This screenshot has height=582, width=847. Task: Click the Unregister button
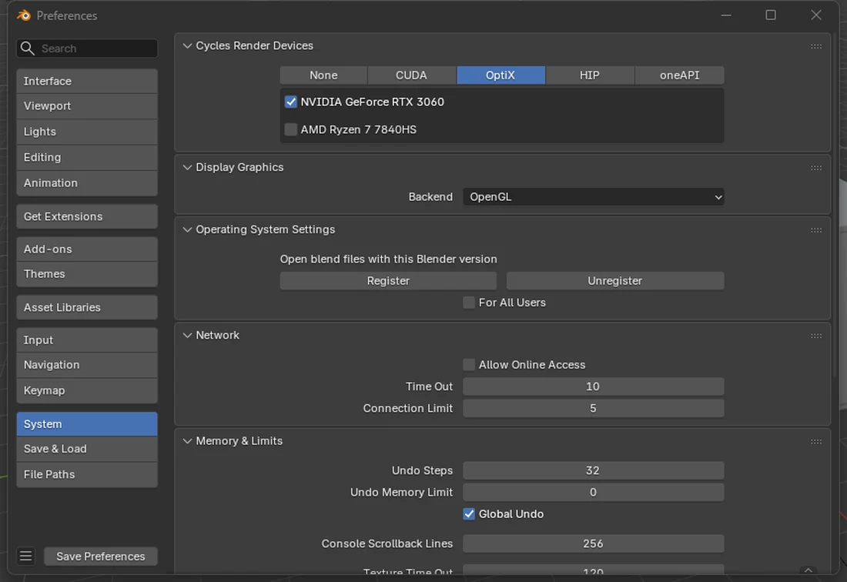[614, 281]
